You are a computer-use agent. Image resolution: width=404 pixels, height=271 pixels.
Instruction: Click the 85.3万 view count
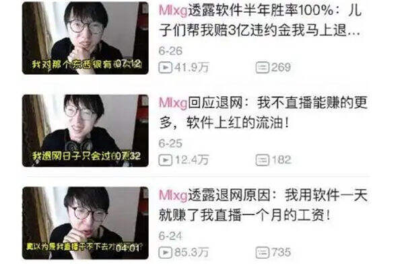click(x=191, y=252)
